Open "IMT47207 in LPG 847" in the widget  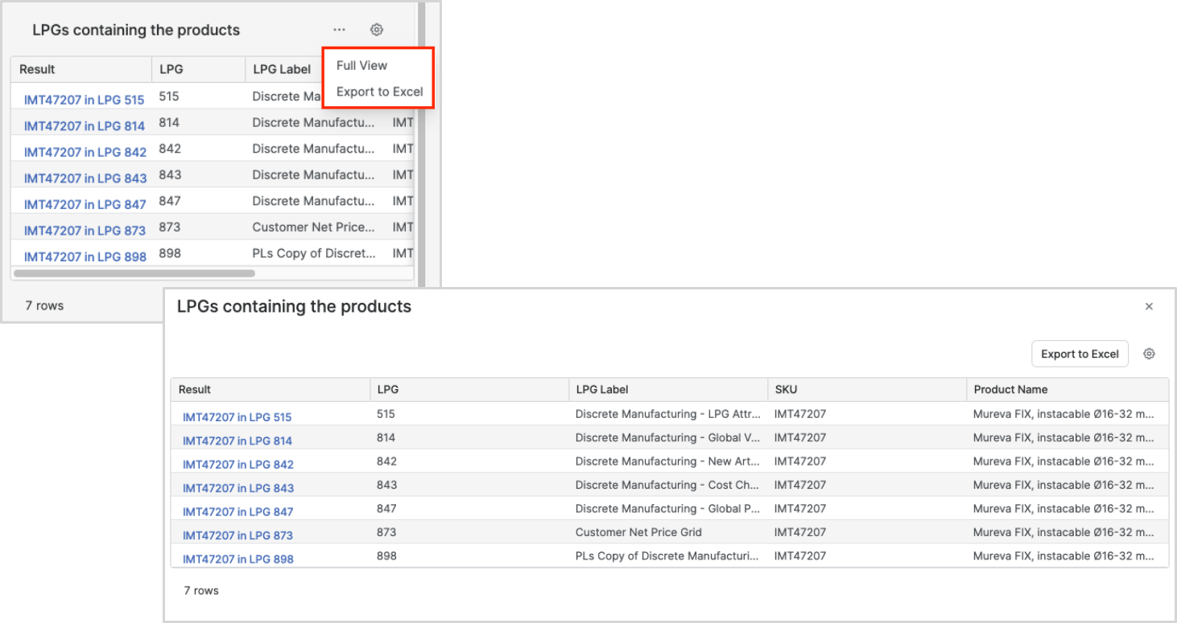tap(83, 204)
